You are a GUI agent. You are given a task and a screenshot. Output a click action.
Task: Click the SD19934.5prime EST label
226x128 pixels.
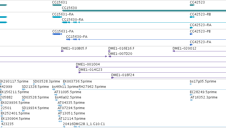tap(35, 108)
